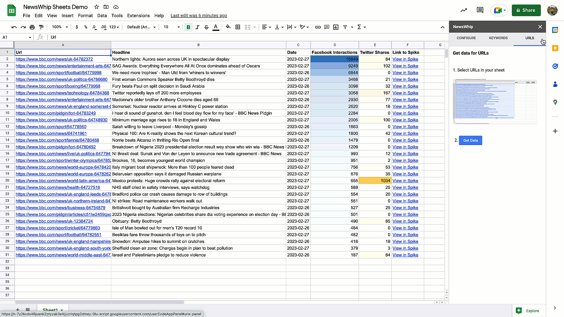Click the Redo icon in toolbar
Viewport: 564px width, 317px height.
[x=23, y=27]
